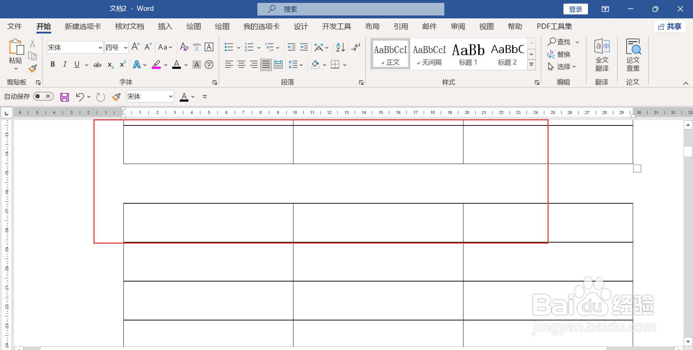693x350 pixels.
Task: Switch to 设计 Design tab
Action: pos(301,26)
